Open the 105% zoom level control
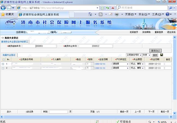This screenshot has height=123, width=177. [165, 122]
